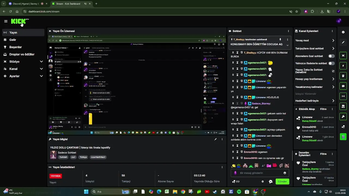349x196 pixels.
Task: Open Sohbet panel three-dot menu
Action: [288, 31]
